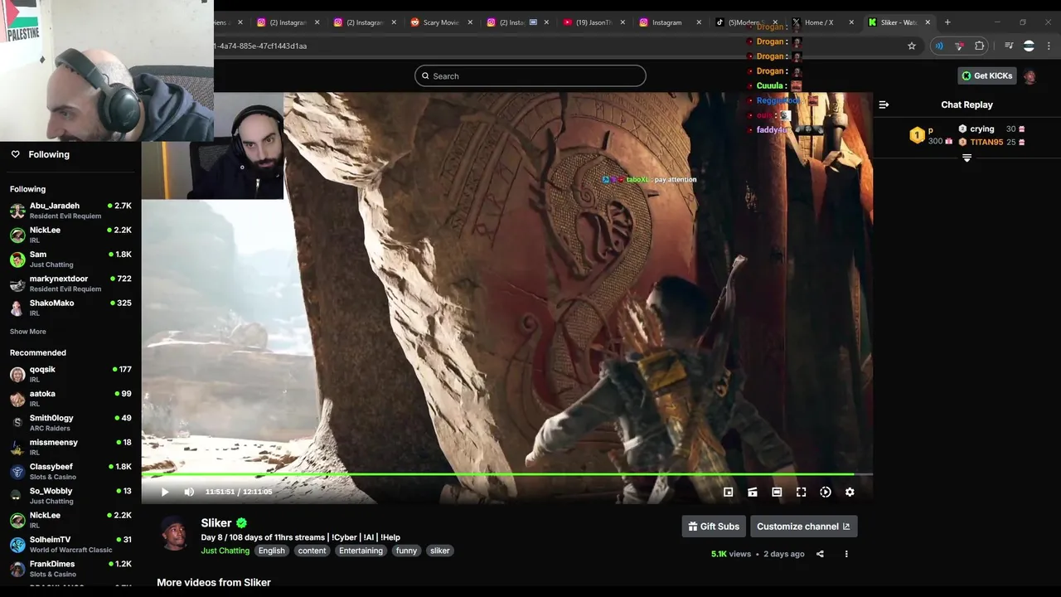Enter fullscreen video mode

point(801,492)
